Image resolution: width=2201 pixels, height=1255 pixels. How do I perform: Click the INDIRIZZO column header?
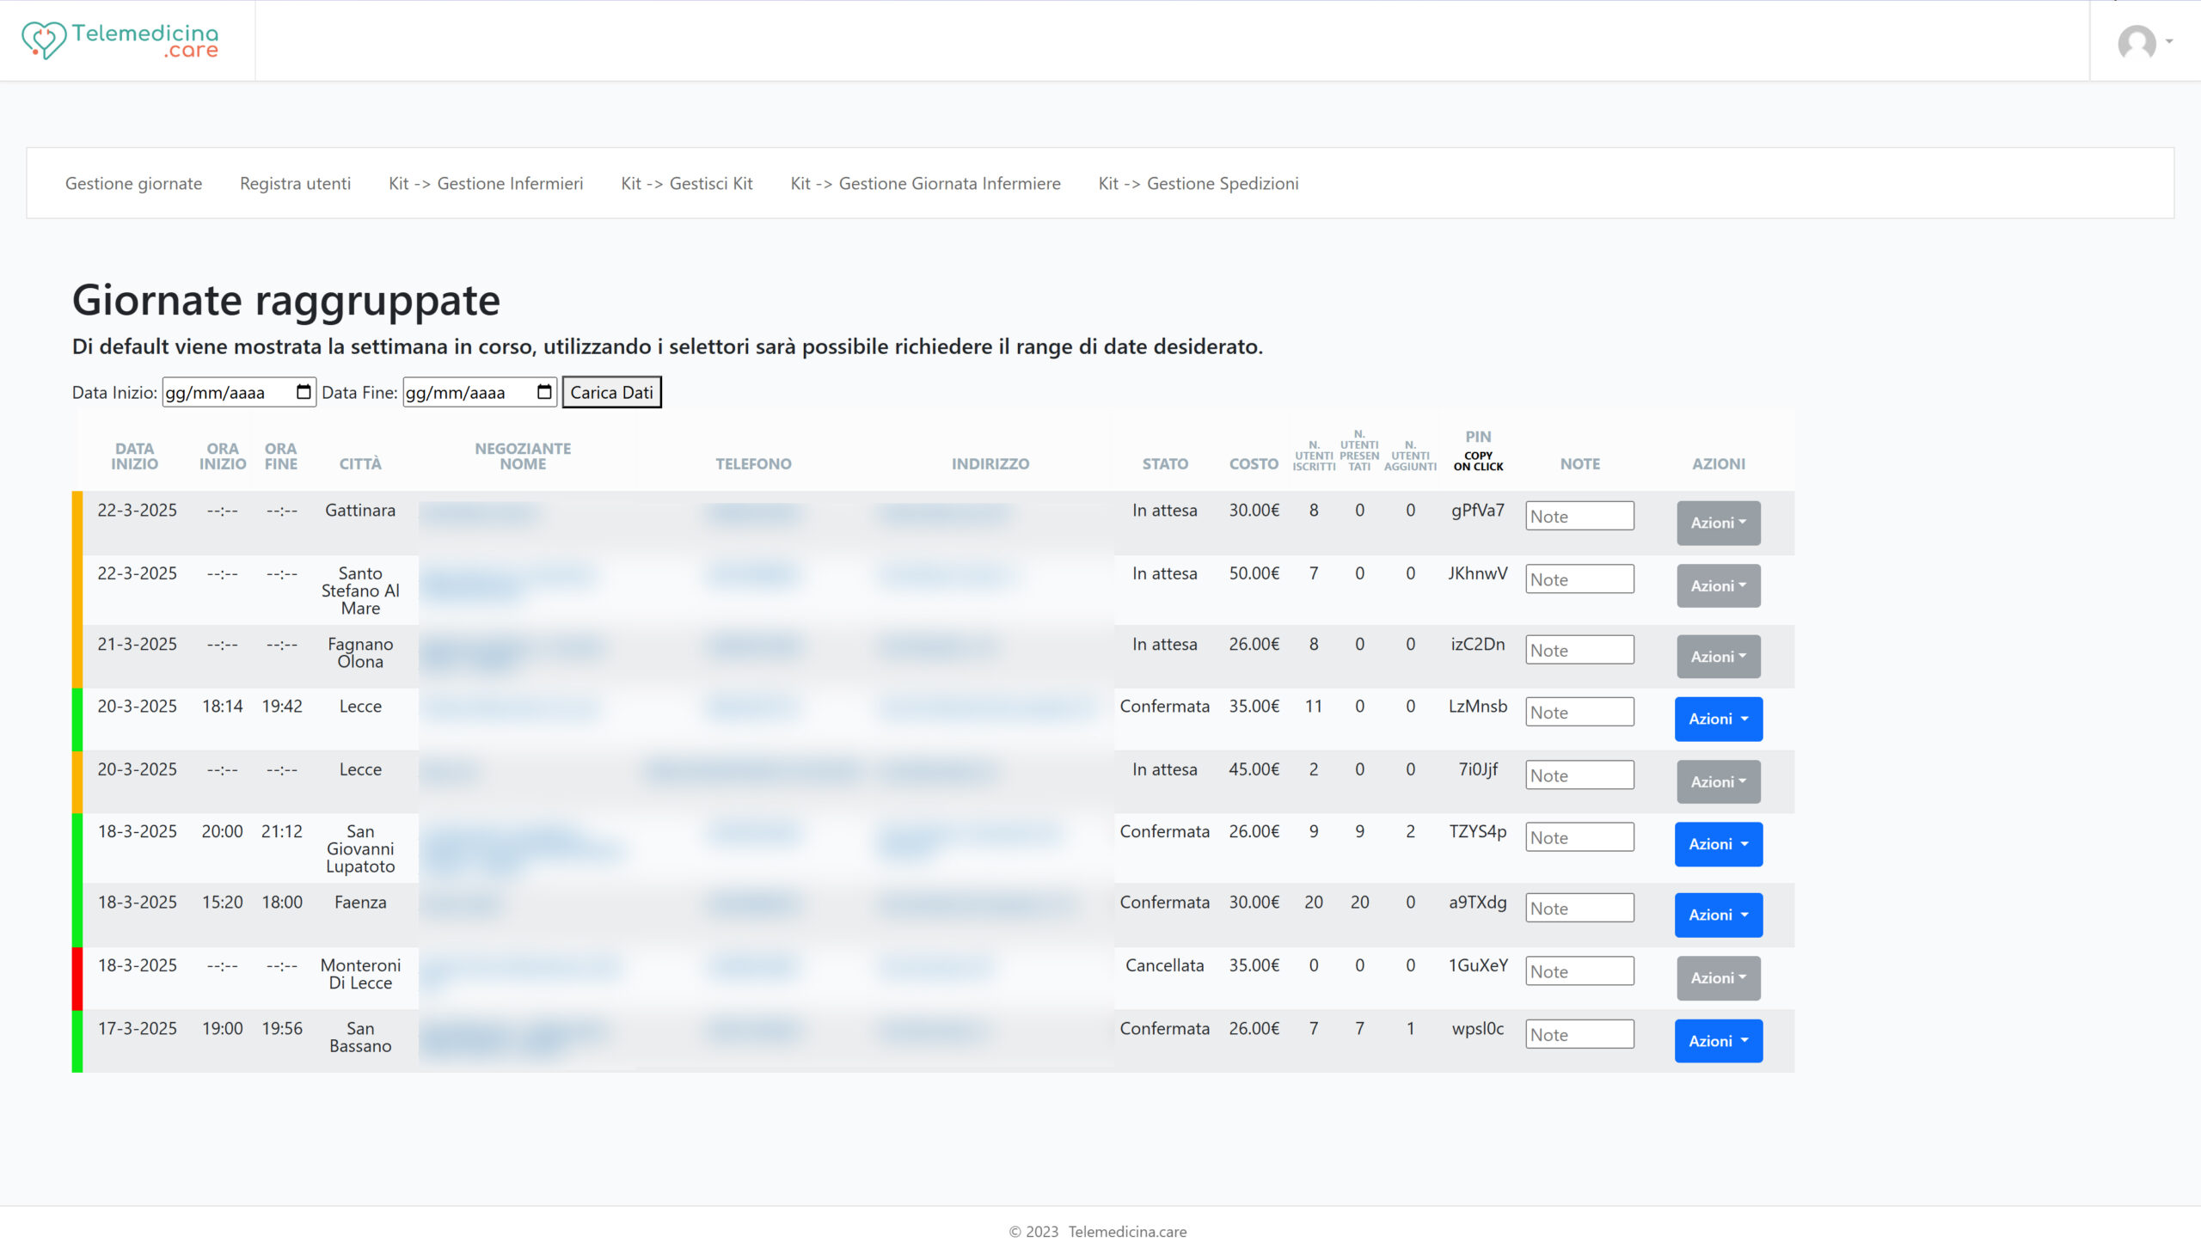990,463
